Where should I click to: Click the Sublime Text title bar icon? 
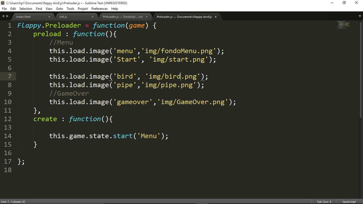3,3
